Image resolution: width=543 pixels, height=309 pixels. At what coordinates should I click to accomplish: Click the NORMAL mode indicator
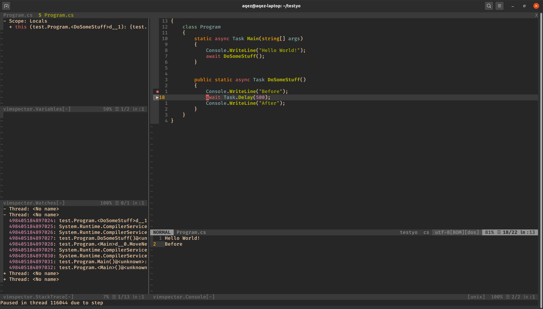(162, 232)
